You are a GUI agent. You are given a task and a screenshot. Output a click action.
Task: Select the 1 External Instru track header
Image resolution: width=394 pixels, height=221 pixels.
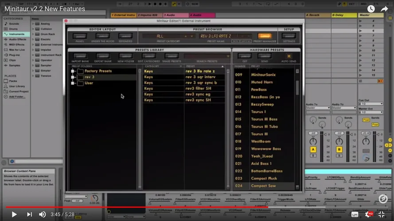tap(124, 15)
